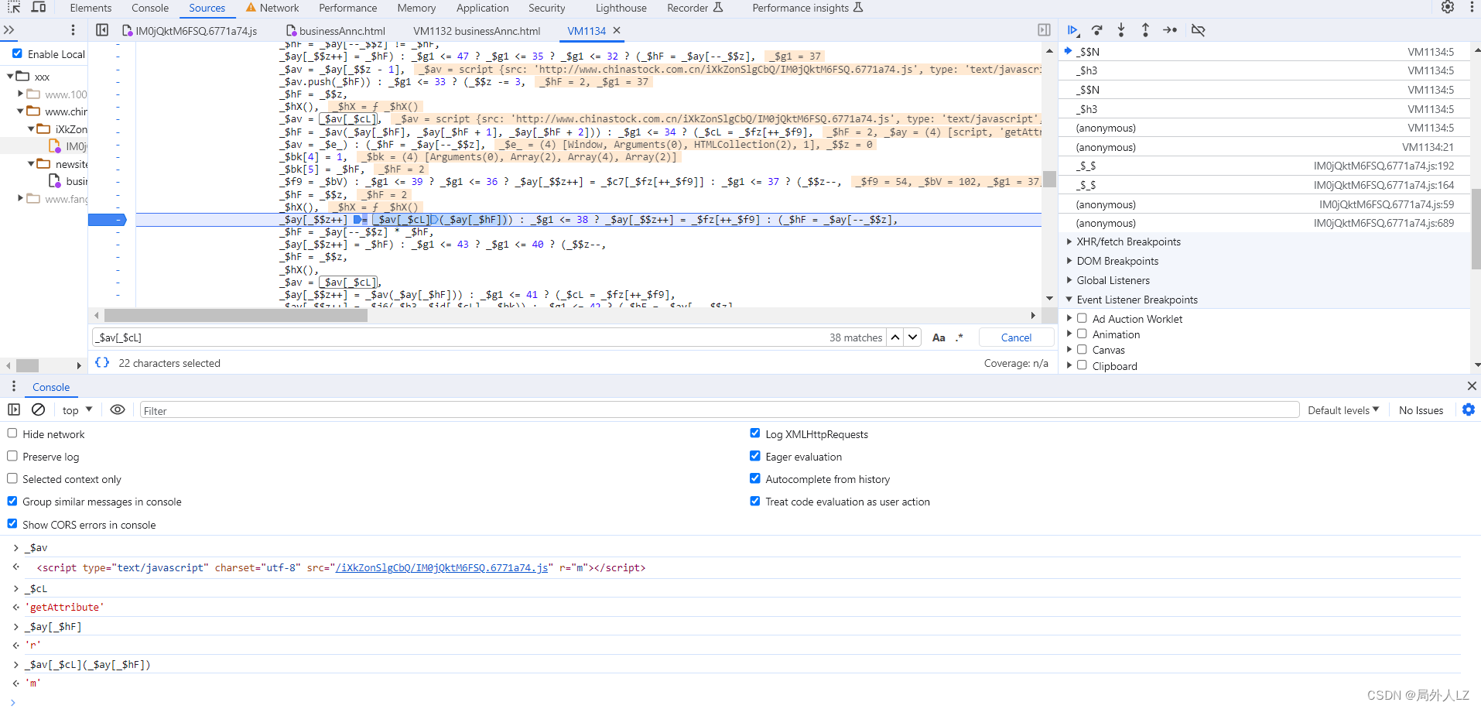The image size is (1481, 709).
Task: Show the console sidebar icon
Action: click(14, 409)
